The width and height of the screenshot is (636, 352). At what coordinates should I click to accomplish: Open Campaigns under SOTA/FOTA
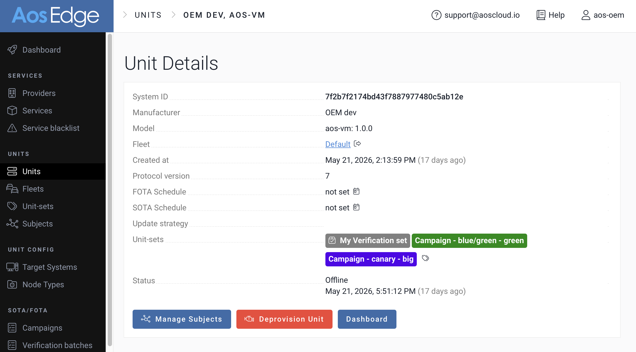point(42,328)
